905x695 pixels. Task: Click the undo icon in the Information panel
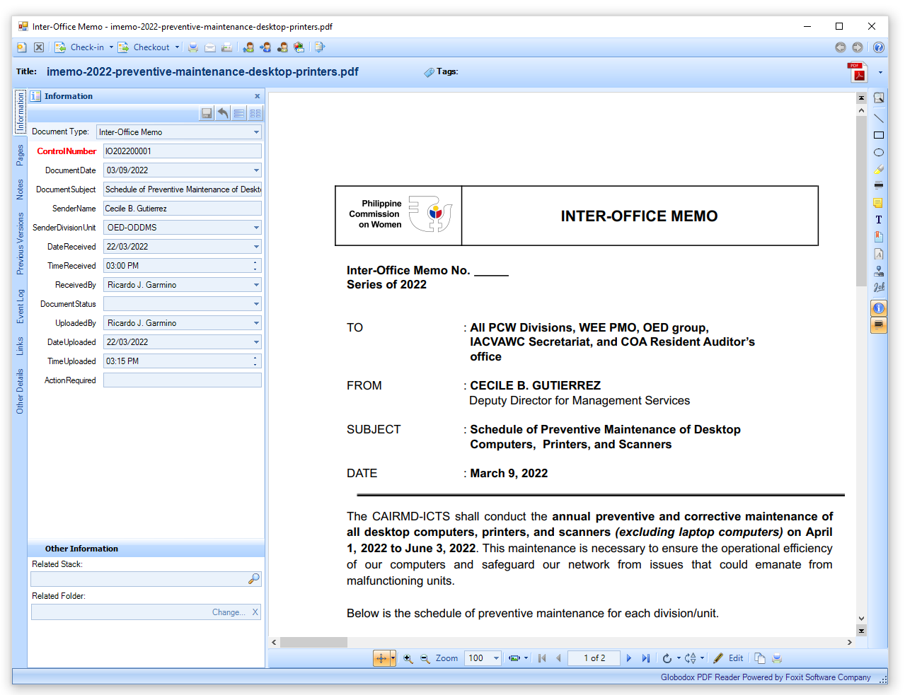[x=223, y=113]
